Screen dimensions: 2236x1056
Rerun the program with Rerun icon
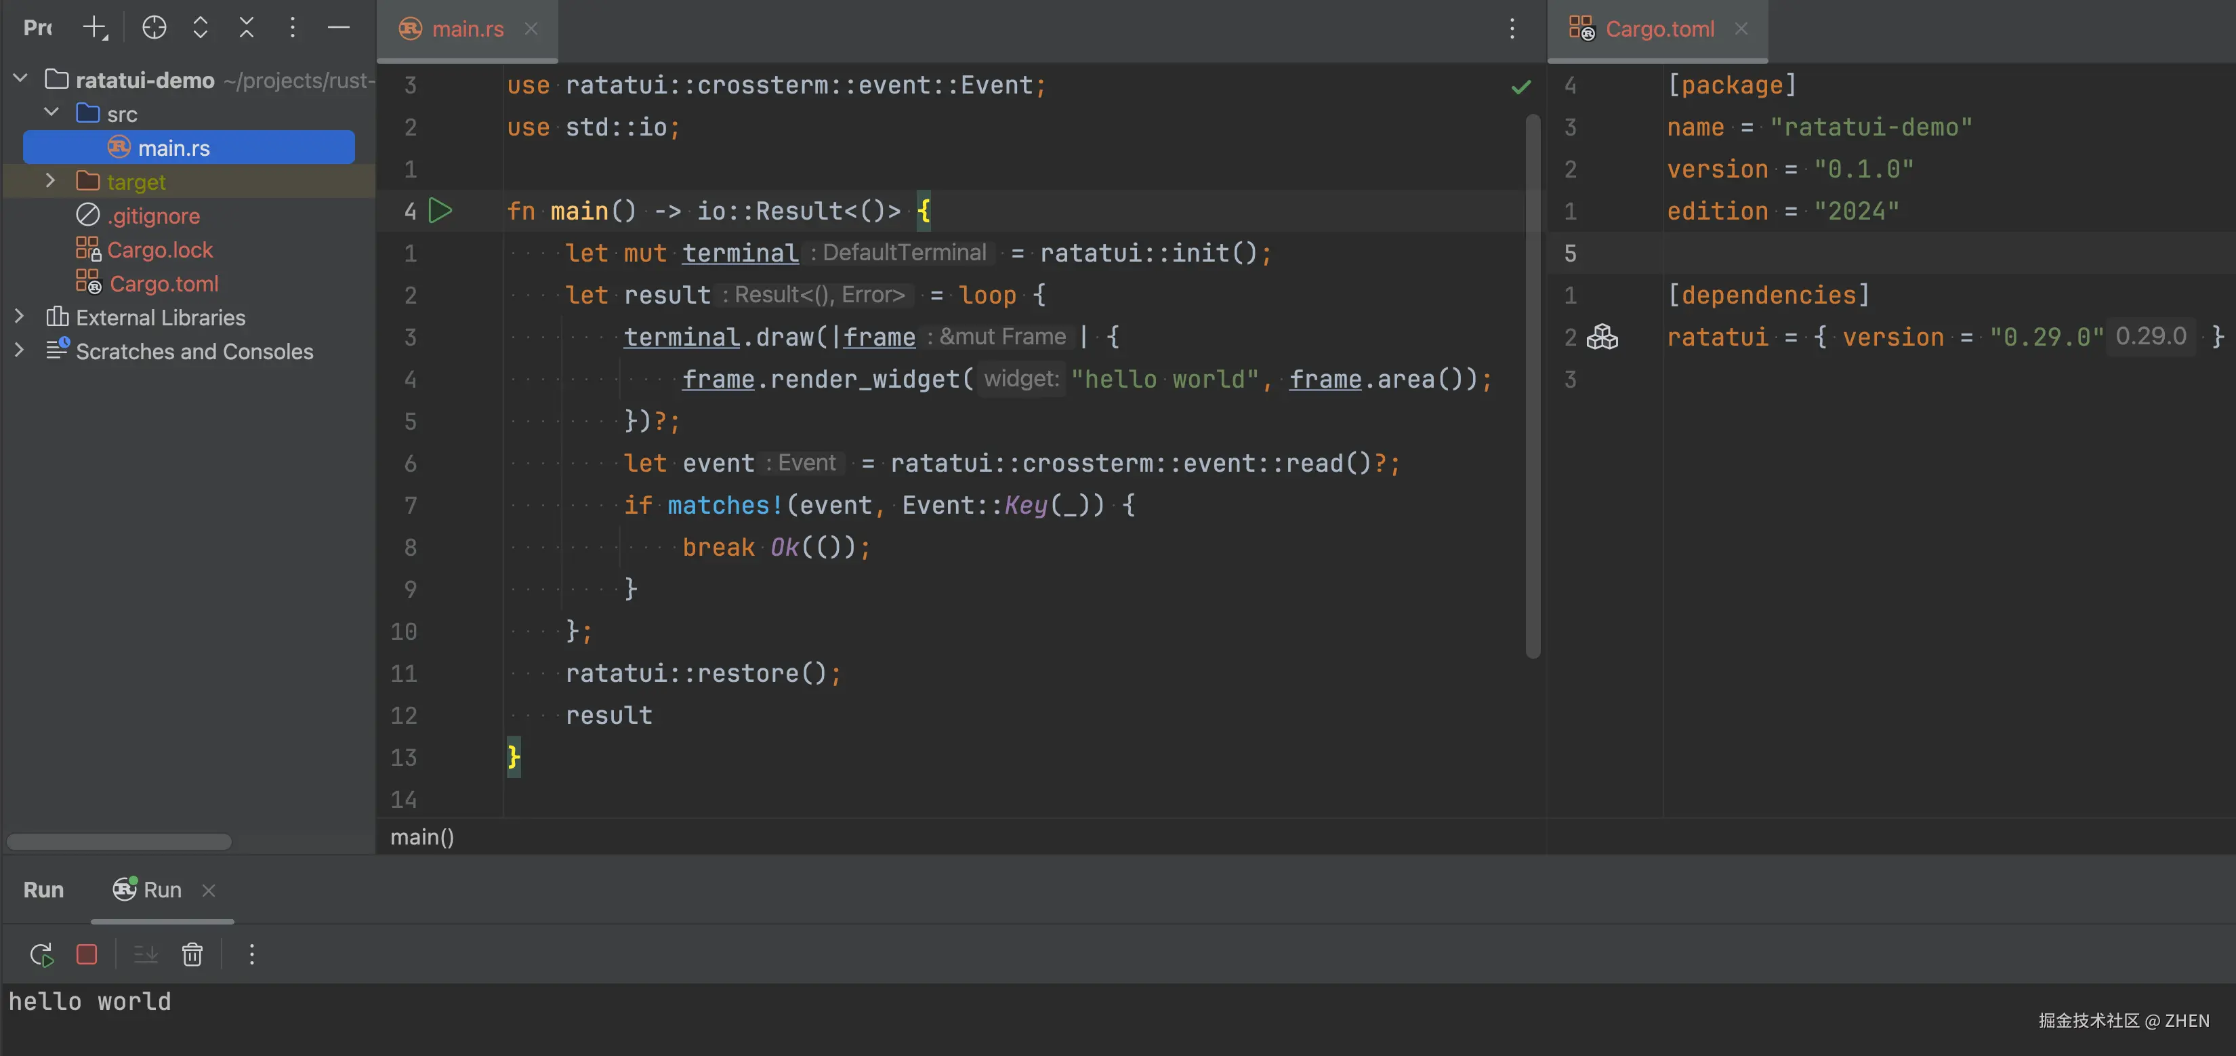coord(41,954)
